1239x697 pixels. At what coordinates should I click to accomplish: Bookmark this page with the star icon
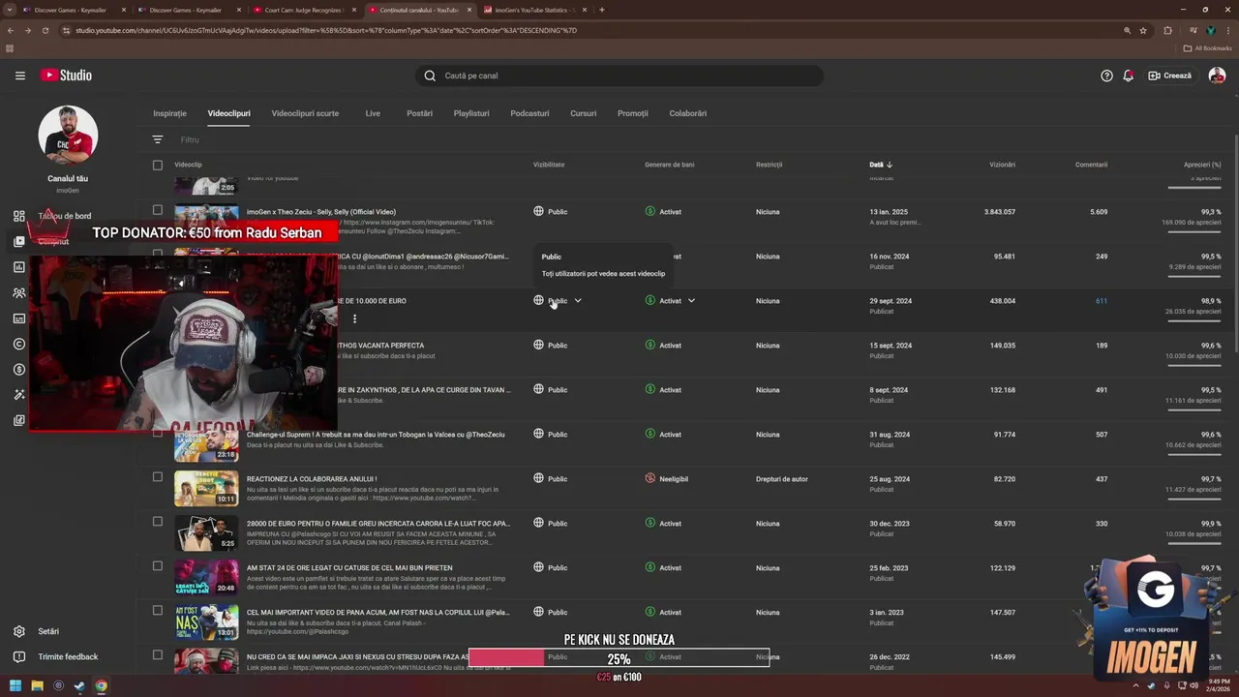pos(1143,30)
